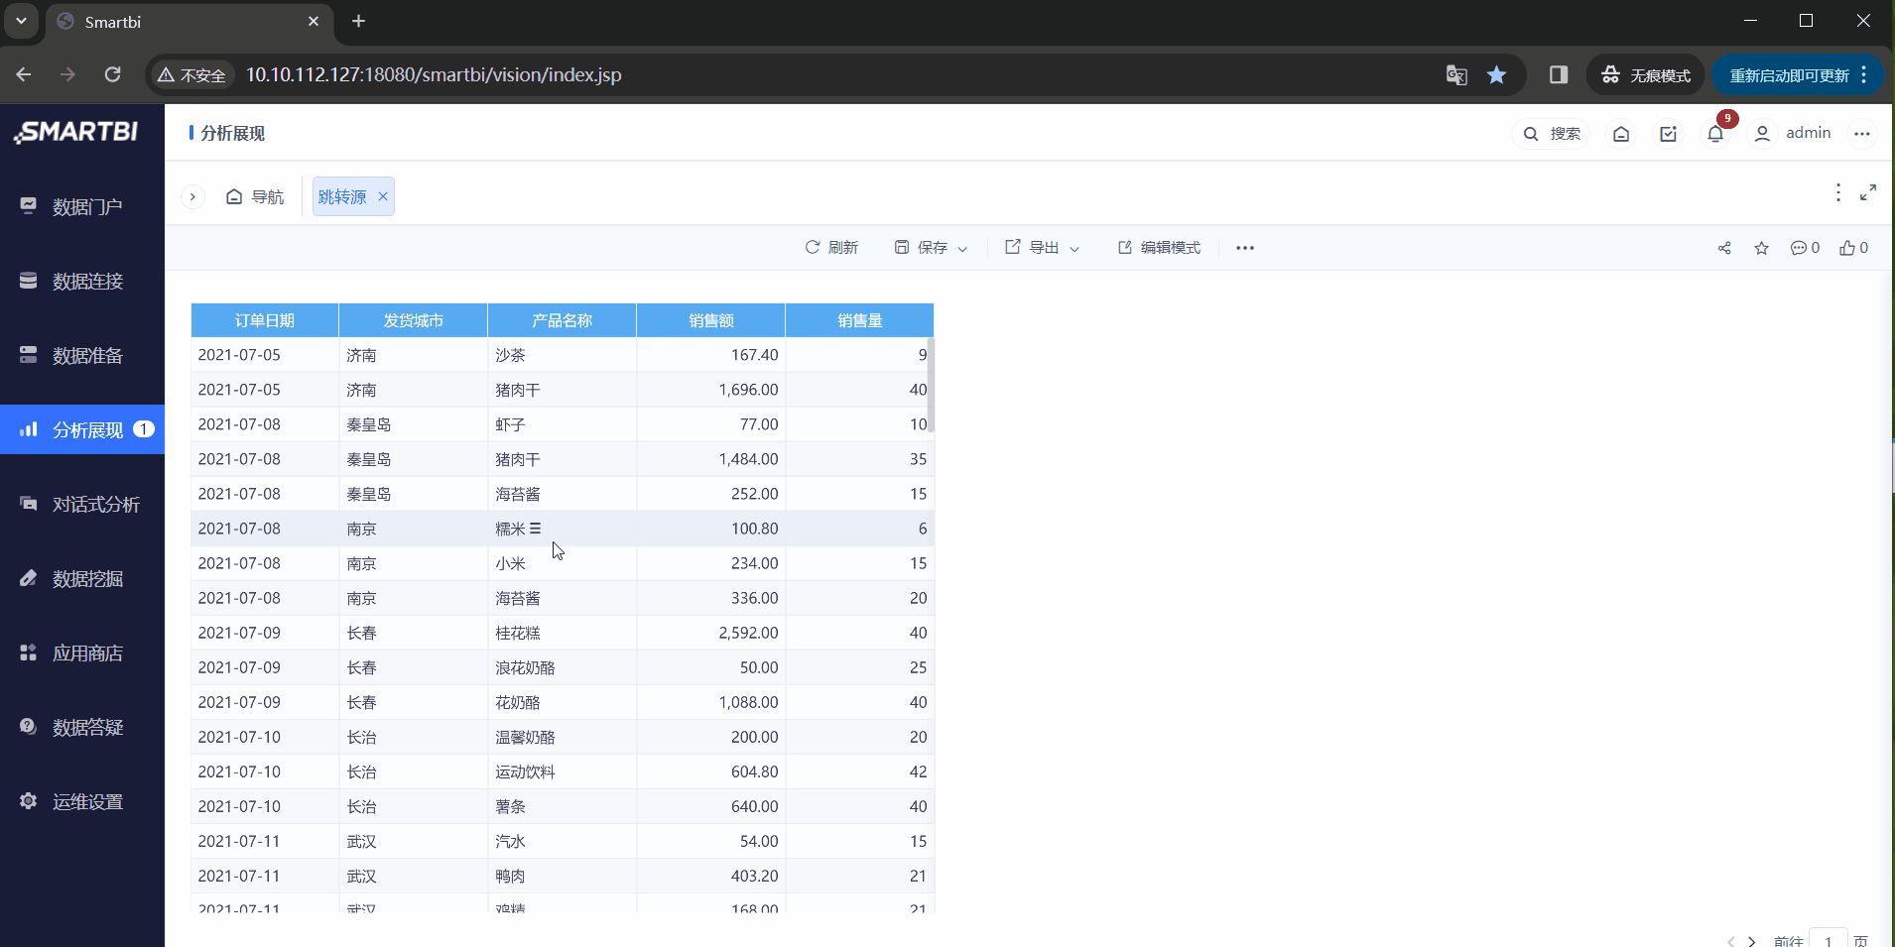The image size is (1895, 947).
Task: Open the 数据连接 sidebar section
Action: [82, 281]
